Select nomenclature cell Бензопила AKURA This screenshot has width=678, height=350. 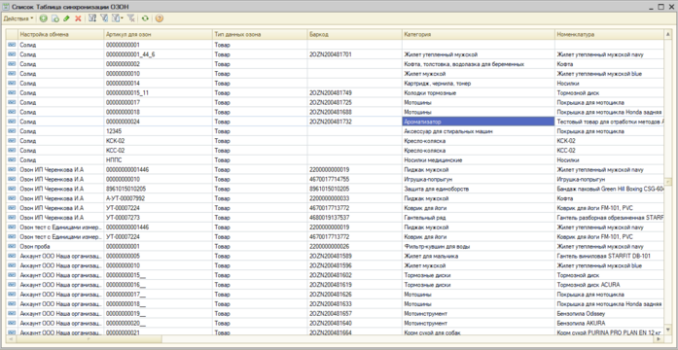pyautogui.click(x=609, y=323)
